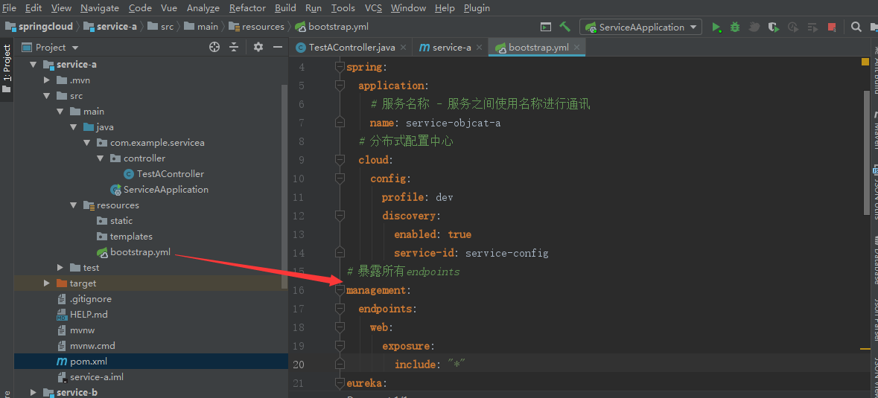878x398 pixels.
Task: Open the File menu
Action: [9, 8]
